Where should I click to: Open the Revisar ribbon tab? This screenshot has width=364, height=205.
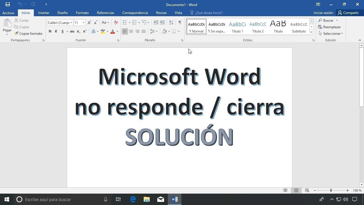(x=161, y=13)
